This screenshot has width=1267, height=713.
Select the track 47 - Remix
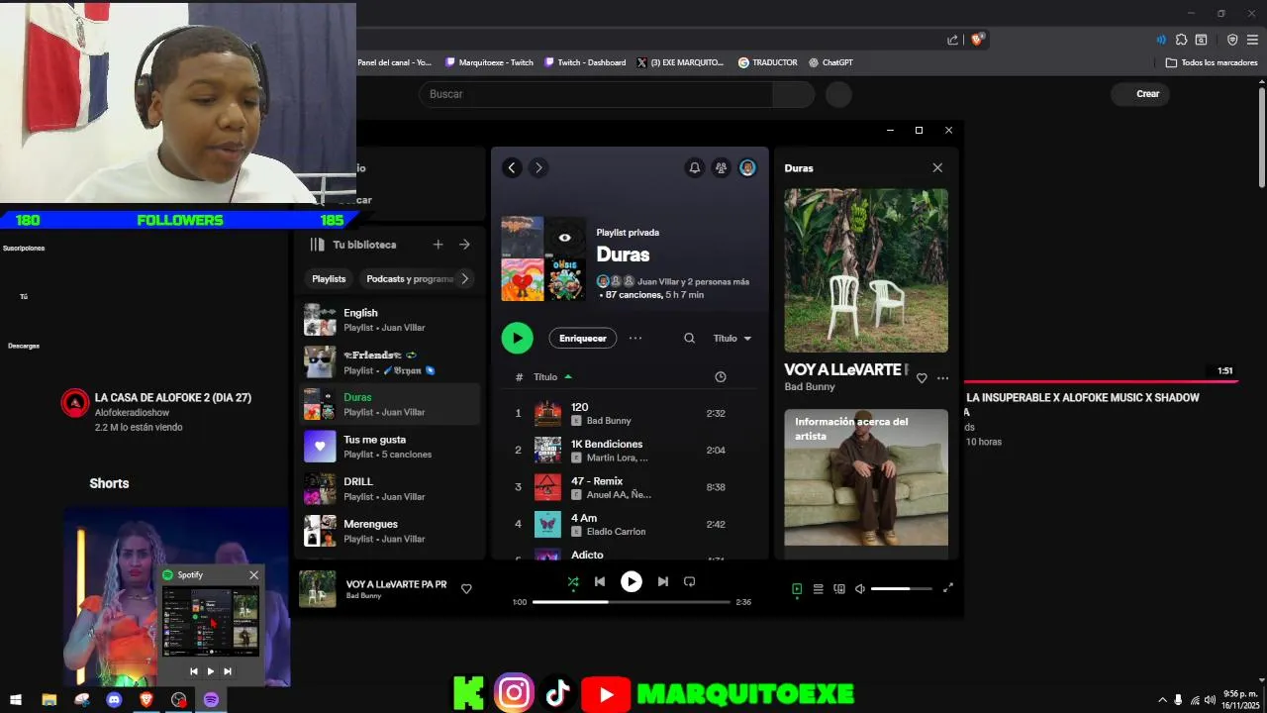point(632,487)
